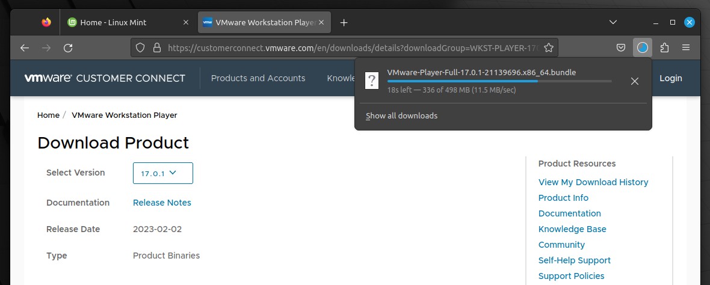Screen dimensions: 710x285
Task: Click the Login link in header
Action: tap(671, 78)
